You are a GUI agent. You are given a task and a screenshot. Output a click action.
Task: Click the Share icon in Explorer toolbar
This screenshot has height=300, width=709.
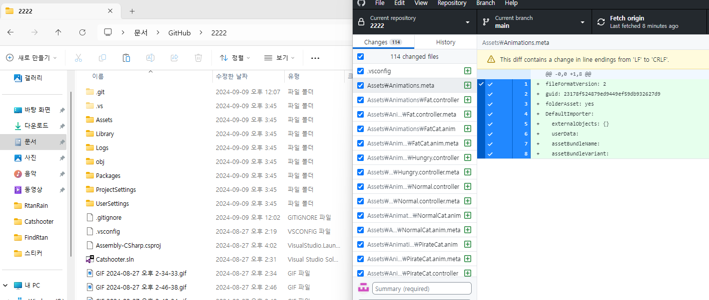174,58
